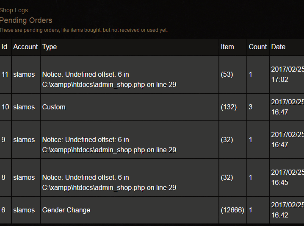Select the Custom type order cell
This screenshot has height=226, width=304.
click(130, 107)
